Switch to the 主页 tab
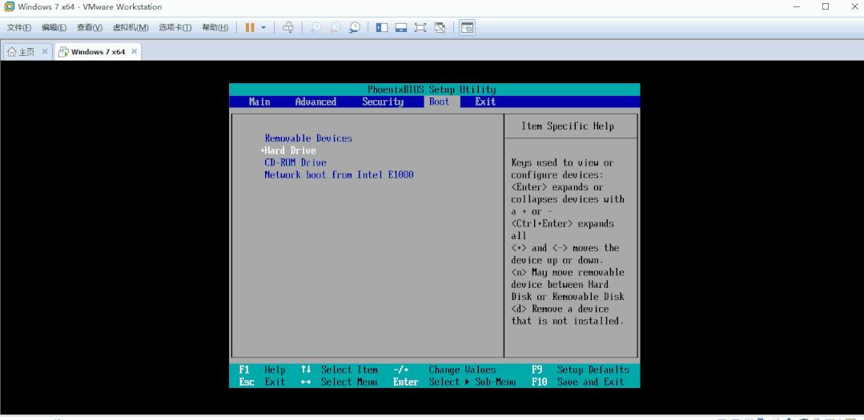The width and height of the screenshot is (864, 420). [x=22, y=52]
